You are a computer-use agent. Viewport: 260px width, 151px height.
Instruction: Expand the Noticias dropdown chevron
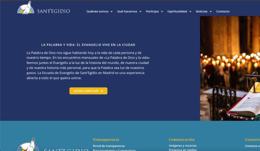(x=211, y=12)
